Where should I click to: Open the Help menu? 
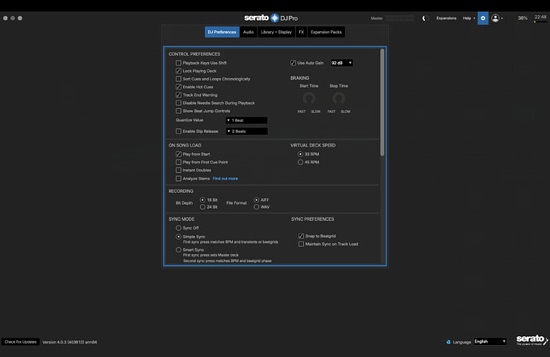pos(468,18)
